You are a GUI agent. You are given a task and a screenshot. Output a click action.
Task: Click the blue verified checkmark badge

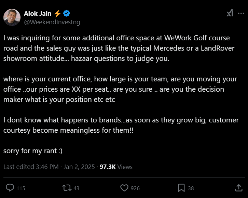pos(67,14)
